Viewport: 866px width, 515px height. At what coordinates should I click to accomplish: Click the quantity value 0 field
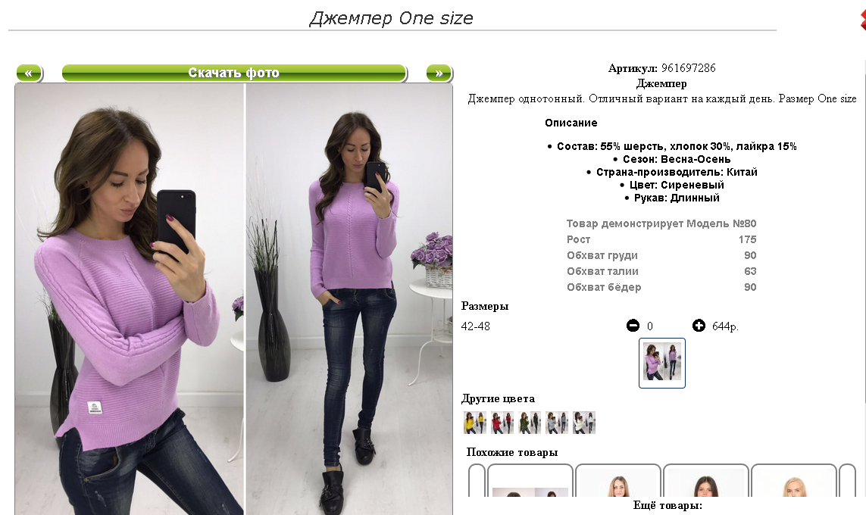click(650, 326)
